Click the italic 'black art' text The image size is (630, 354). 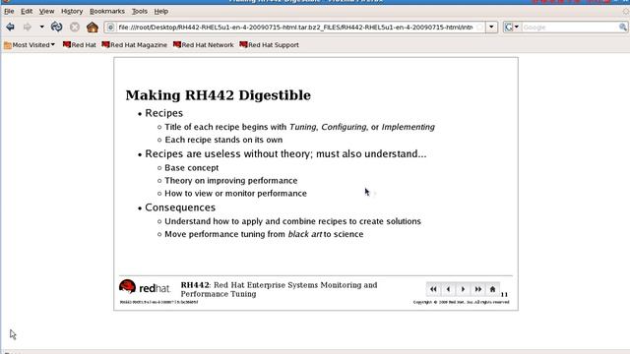[x=304, y=234]
